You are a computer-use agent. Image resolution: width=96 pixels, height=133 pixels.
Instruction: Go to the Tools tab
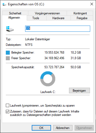click(36, 18)
